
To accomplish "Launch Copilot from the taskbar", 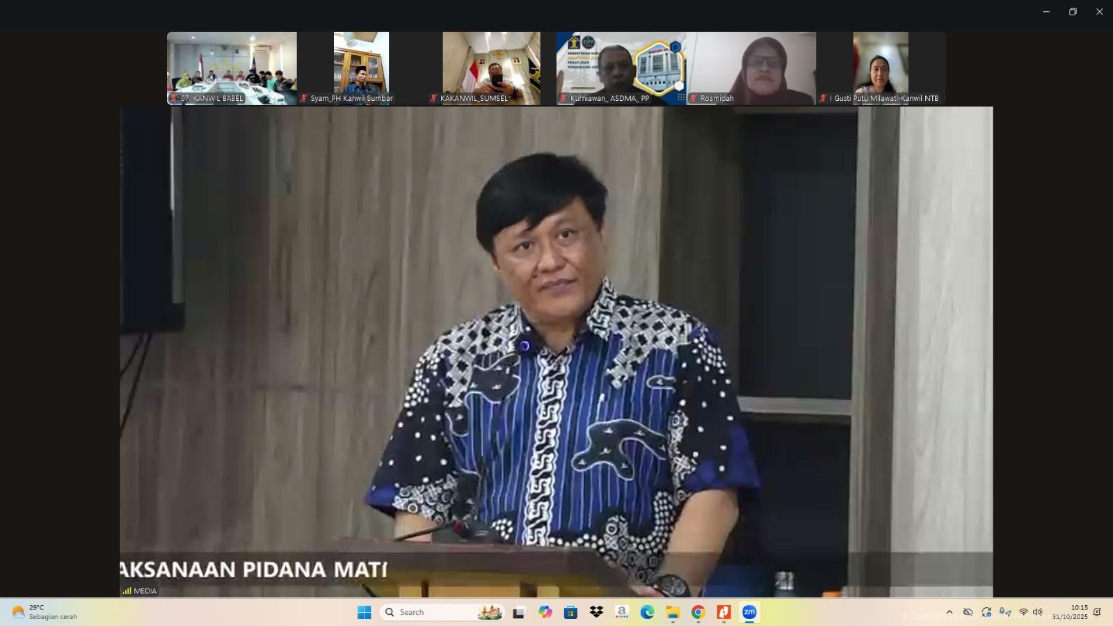I will coord(545,612).
